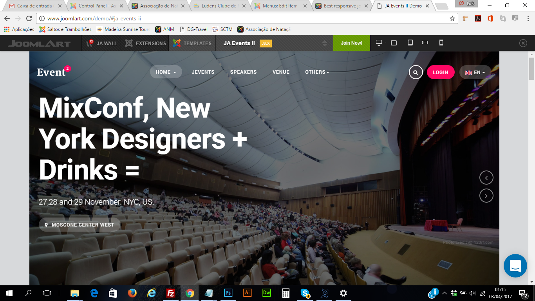Open the Adobe Acrobat extension
Screen dimensions: 535x301
478,18
